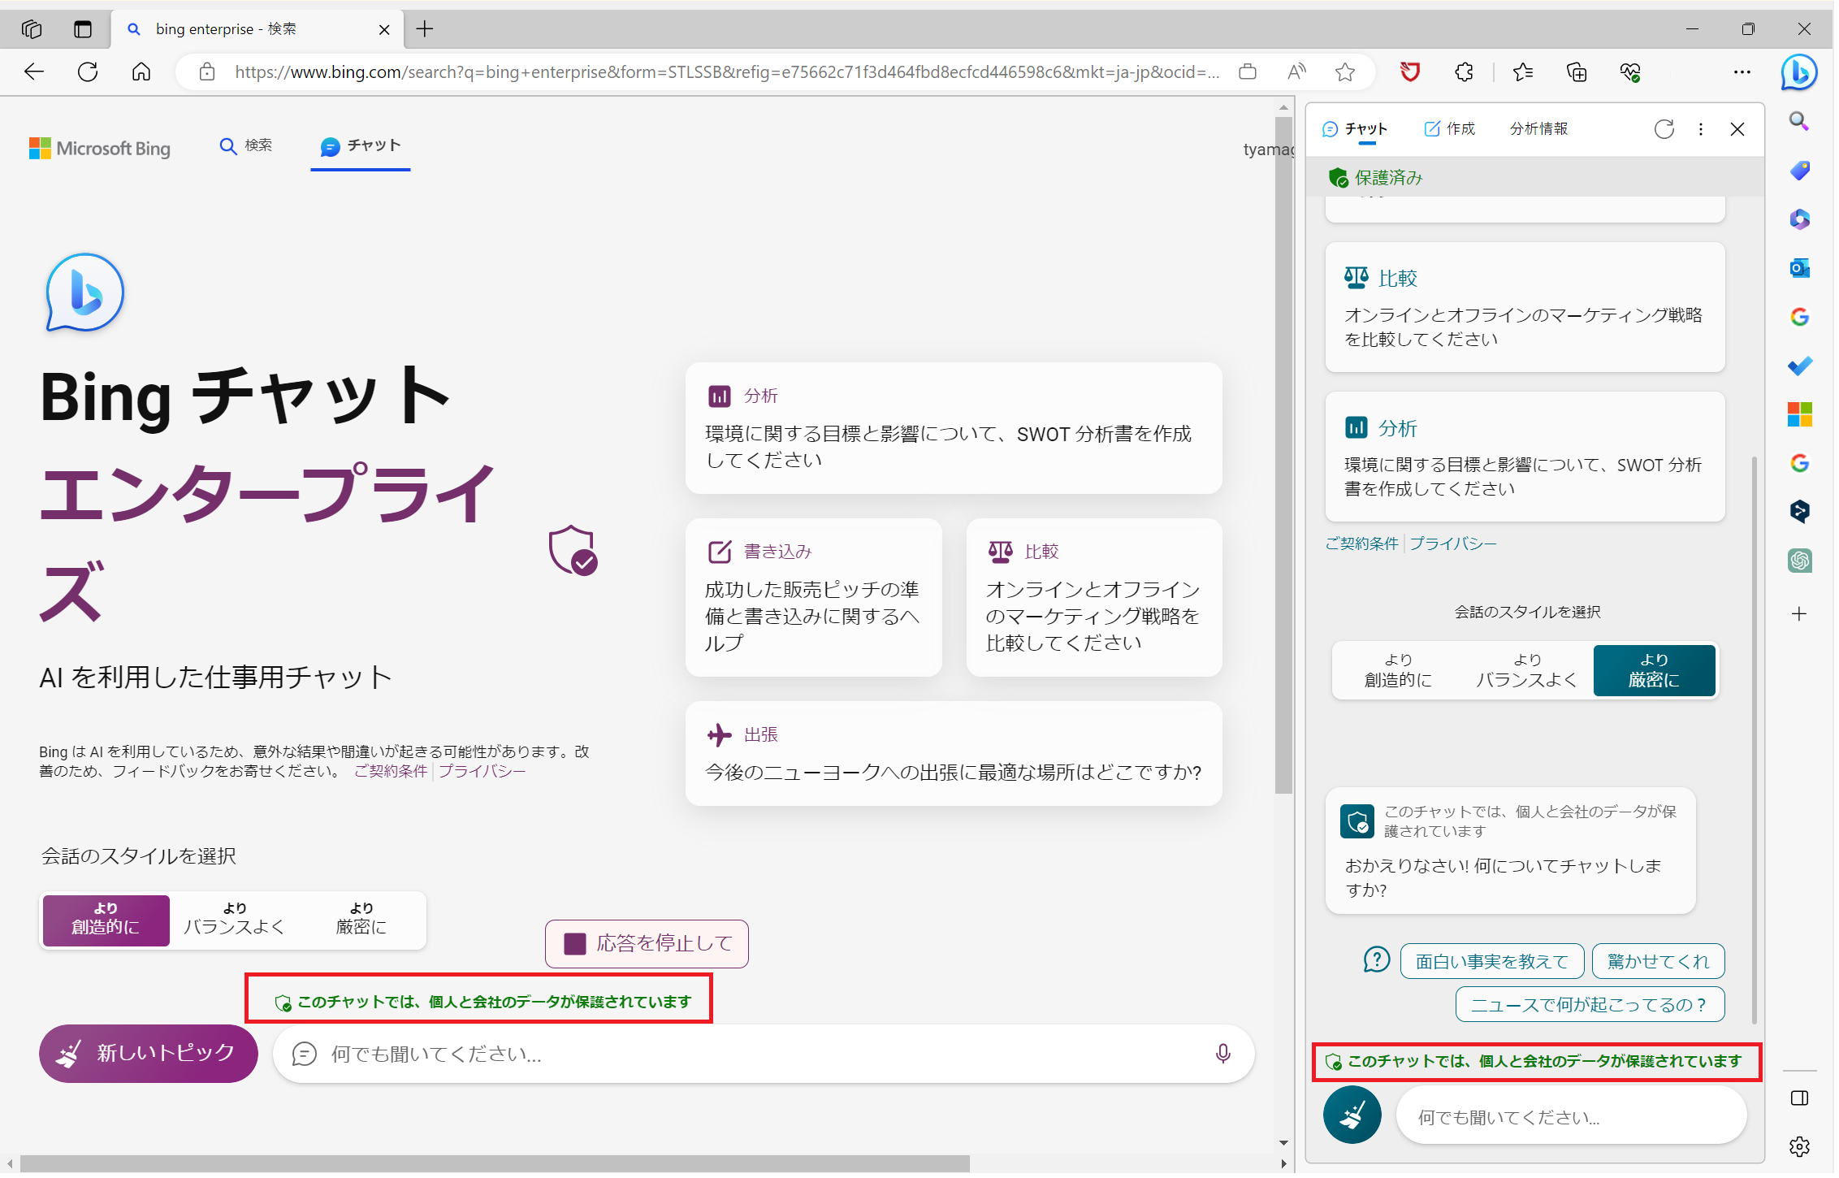The image size is (1839, 1178).
Task: Switch to sidebar 作成 tab
Action: pos(1449,129)
